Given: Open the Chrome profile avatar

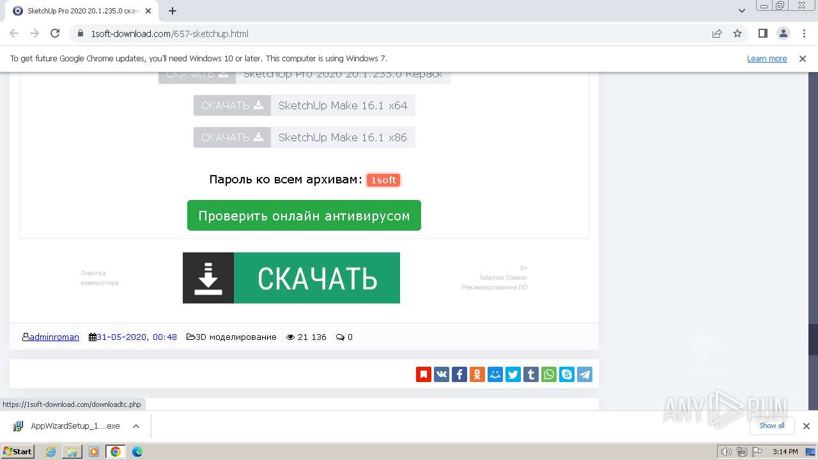Looking at the screenshot, I should pyautogui.click(x=783, y=34).
